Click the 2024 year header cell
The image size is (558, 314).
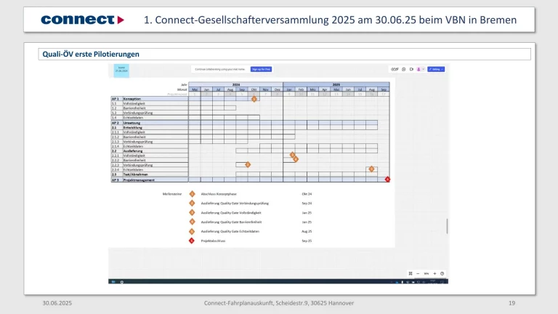coord(236,85)
